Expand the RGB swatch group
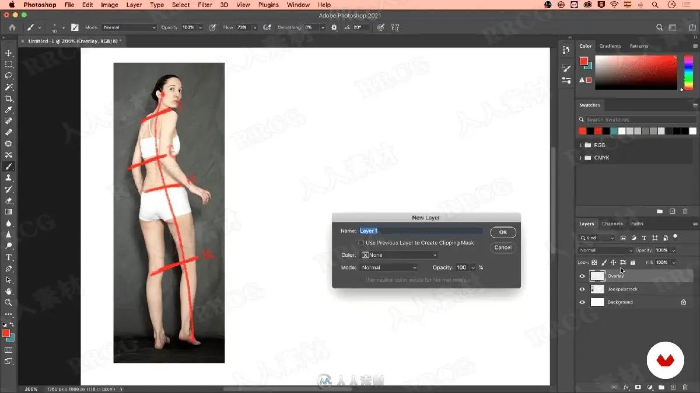The width and height of the screenshot is (700, 393). [581, 145]
